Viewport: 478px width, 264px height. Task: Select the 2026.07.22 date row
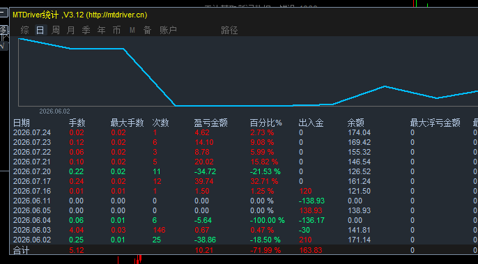pos(32,152)
